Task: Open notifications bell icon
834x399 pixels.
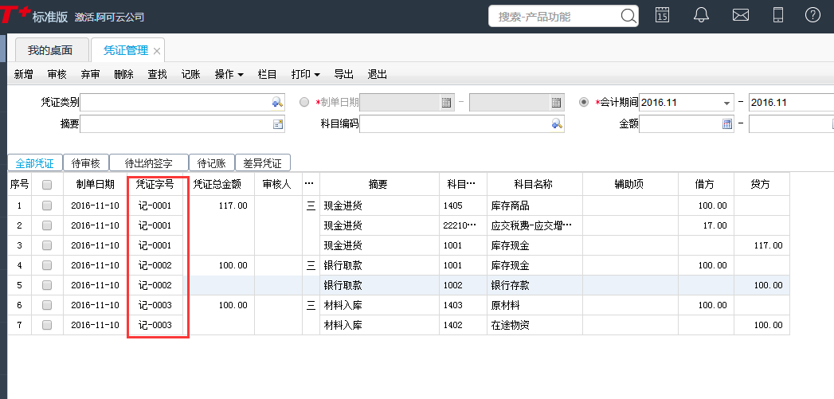Action: (x=702, y=15)
